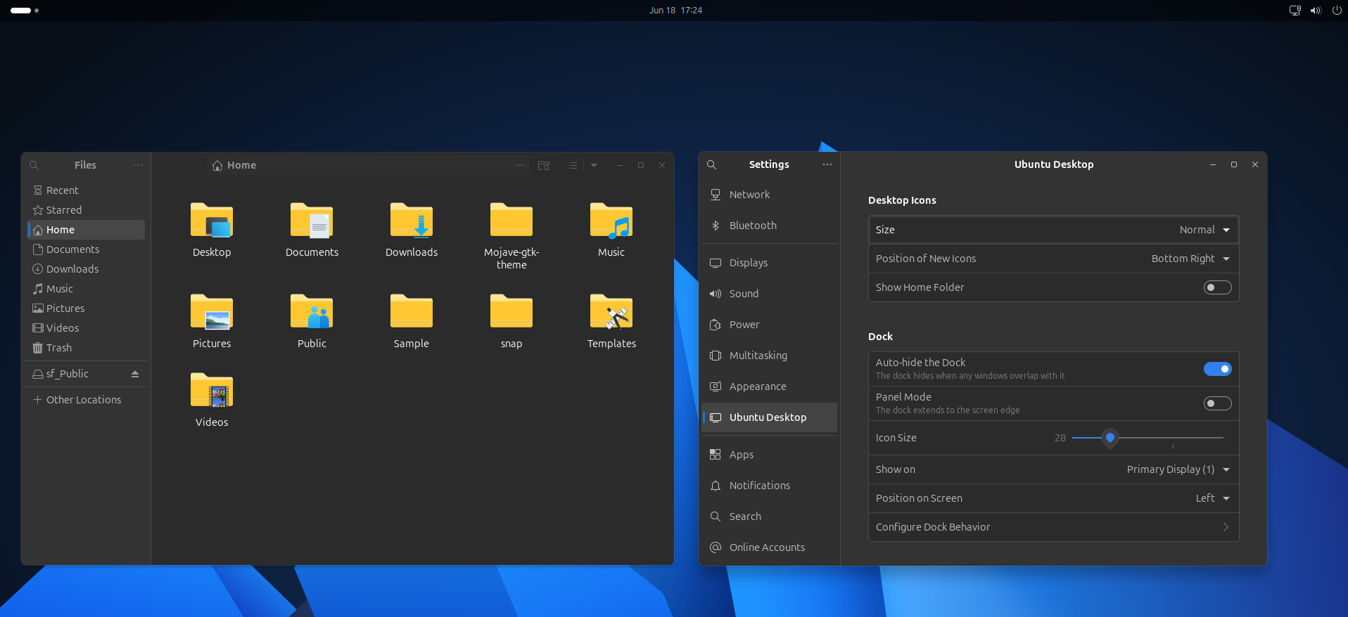Enable Panel Mode for the dock
Viewport: 1348px width, 617px height.
click(x=1217, y=403)
